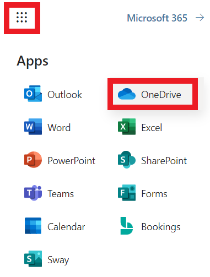210x277 pixels.
Task: Launch the Word app icon
Action: (x=33, y=127)
